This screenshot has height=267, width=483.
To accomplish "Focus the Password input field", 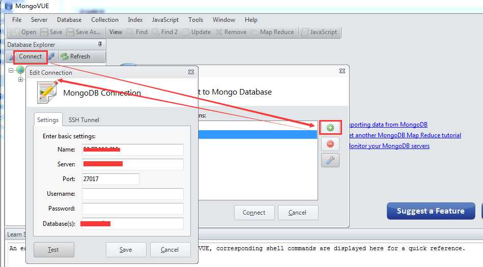I will pos(133,209).
